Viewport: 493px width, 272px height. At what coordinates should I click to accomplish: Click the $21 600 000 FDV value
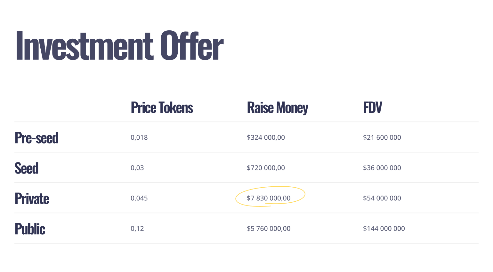(382, 138)
